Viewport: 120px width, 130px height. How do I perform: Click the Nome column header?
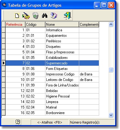[62, 25]
